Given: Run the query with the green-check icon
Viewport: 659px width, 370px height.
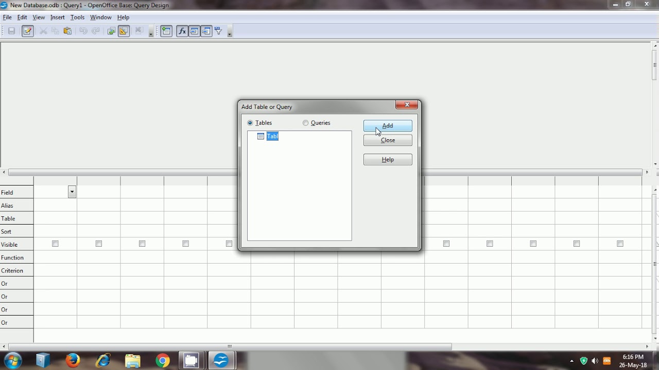Looking at the screenshot, I should point(111,31).
